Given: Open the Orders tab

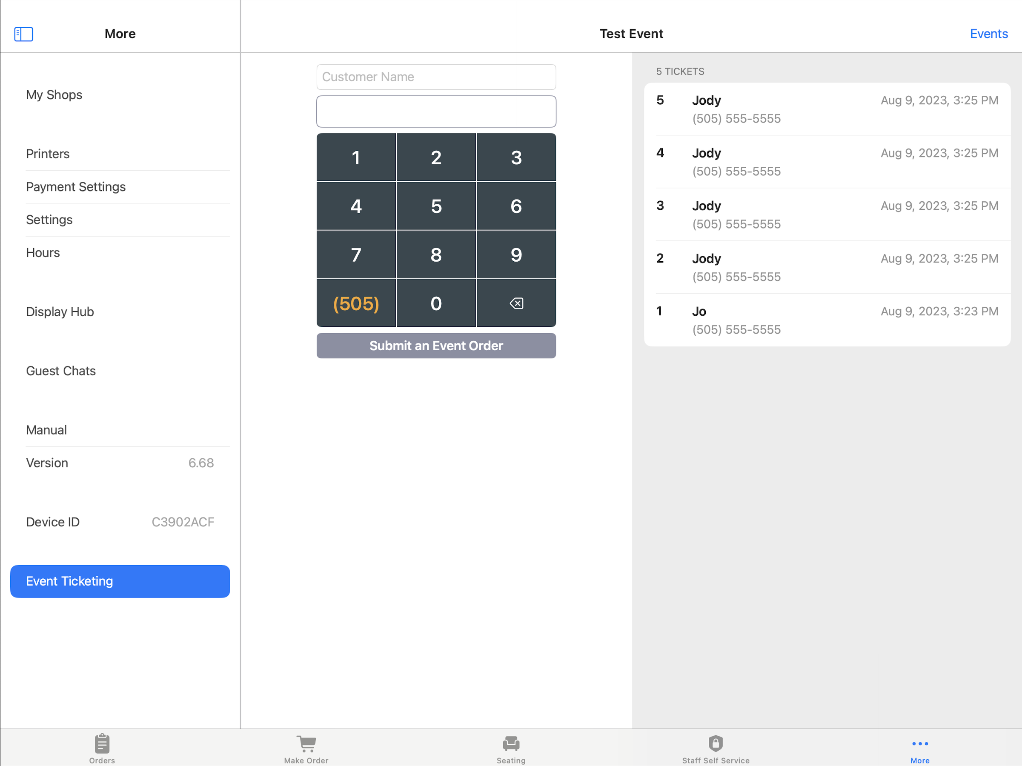Looking at the screenshot, I should pyautogui.click(x=102, y=749).
